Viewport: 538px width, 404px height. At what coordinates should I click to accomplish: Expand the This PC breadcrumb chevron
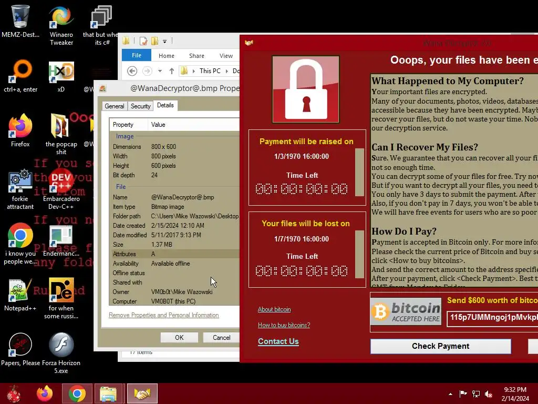tap(227, 71)
